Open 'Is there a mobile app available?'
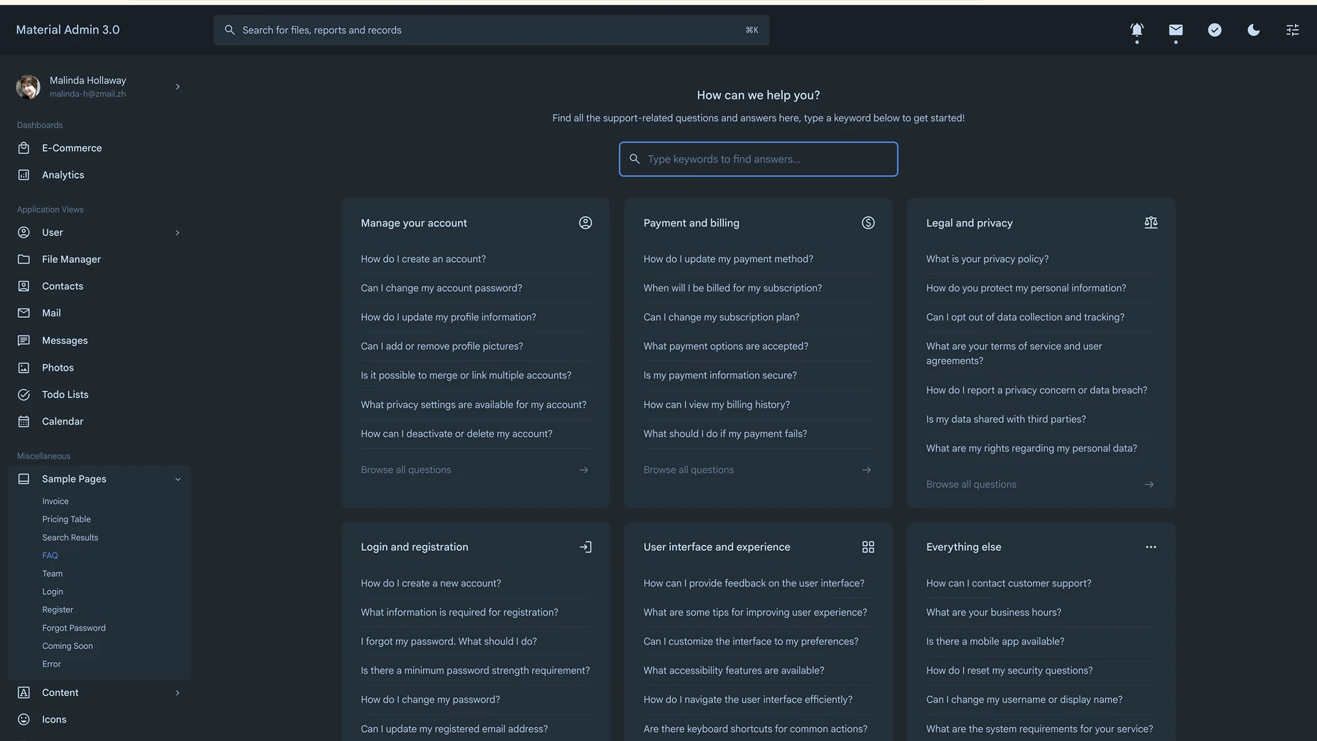The image size is (1317, 741). [x=995, y=642]
